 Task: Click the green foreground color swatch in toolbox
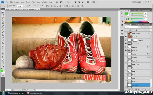tap(2, 71)
